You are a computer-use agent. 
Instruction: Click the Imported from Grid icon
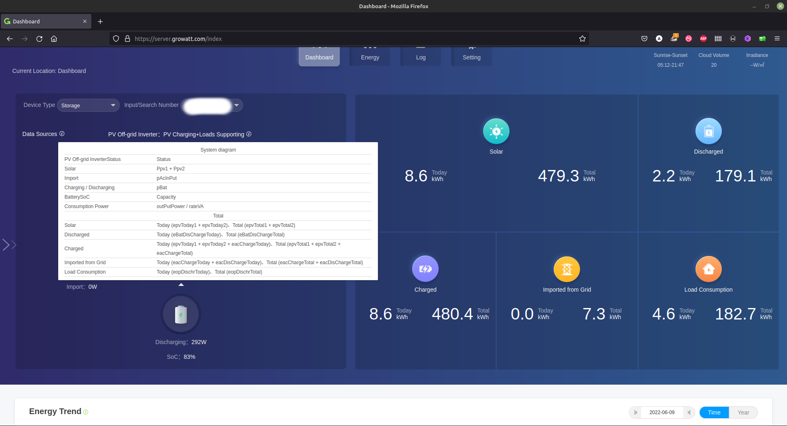[x=566, y=269]
